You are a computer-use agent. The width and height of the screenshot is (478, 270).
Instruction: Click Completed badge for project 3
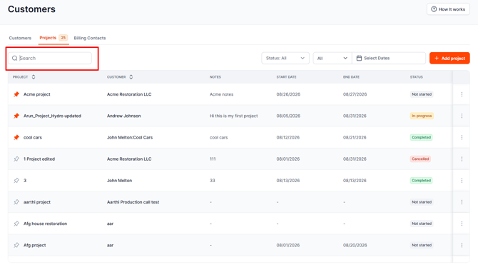coord(422,181)
